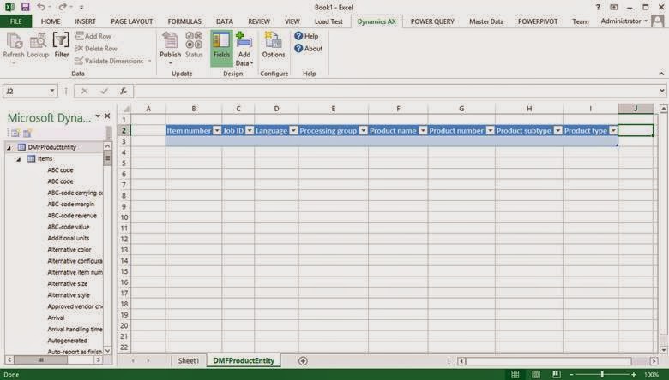Select Additional units field
Image resolution: width=669 pixels, height=380 pixels.
(69, 238)
